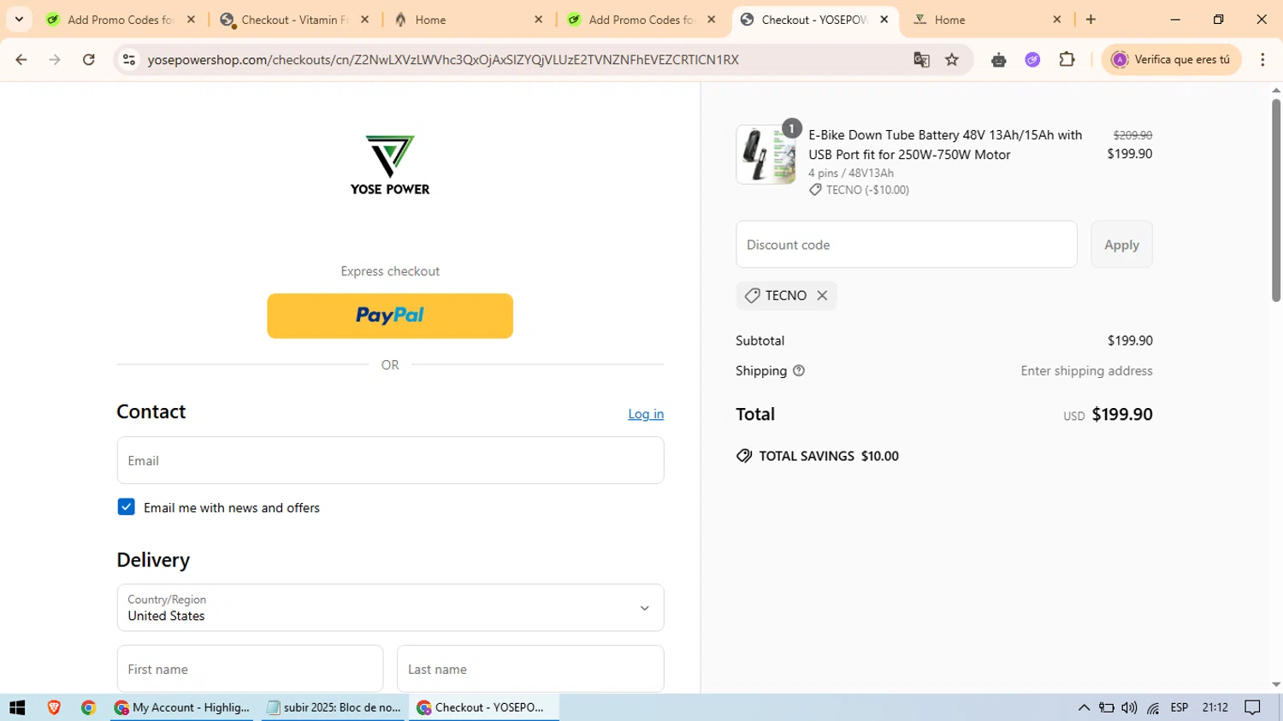Expand the Country/Region dropdown
This screenshot has width=1283, height=721.
(390, 608)
